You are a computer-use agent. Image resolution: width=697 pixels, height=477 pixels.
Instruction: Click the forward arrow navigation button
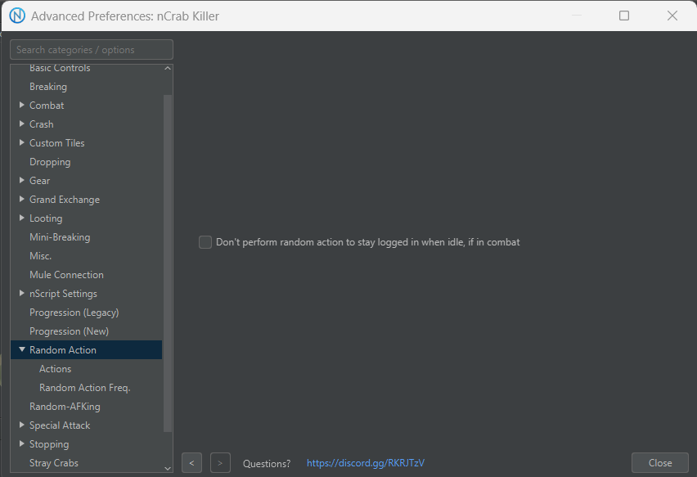point(220,463)
